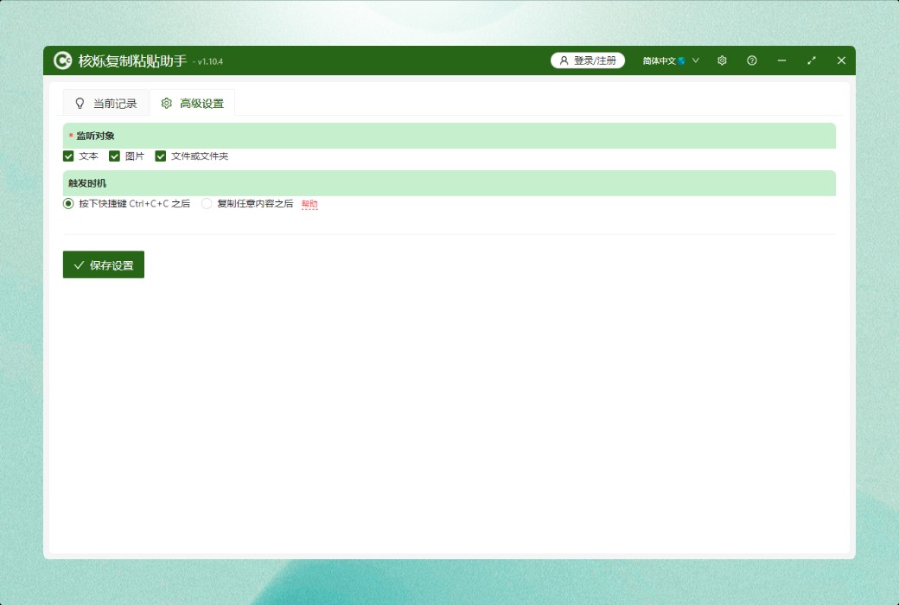Image resolution: width=899 pixels, height=605 pixels.
Task: Click the globe icon beside 简体中文
Action: coord(682,60)
